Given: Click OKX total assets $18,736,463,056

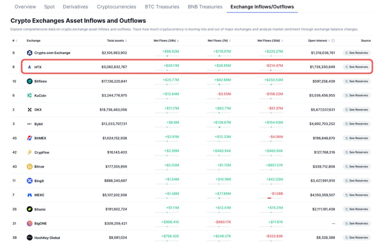Looking at the screenshot, I should (113, 110).
